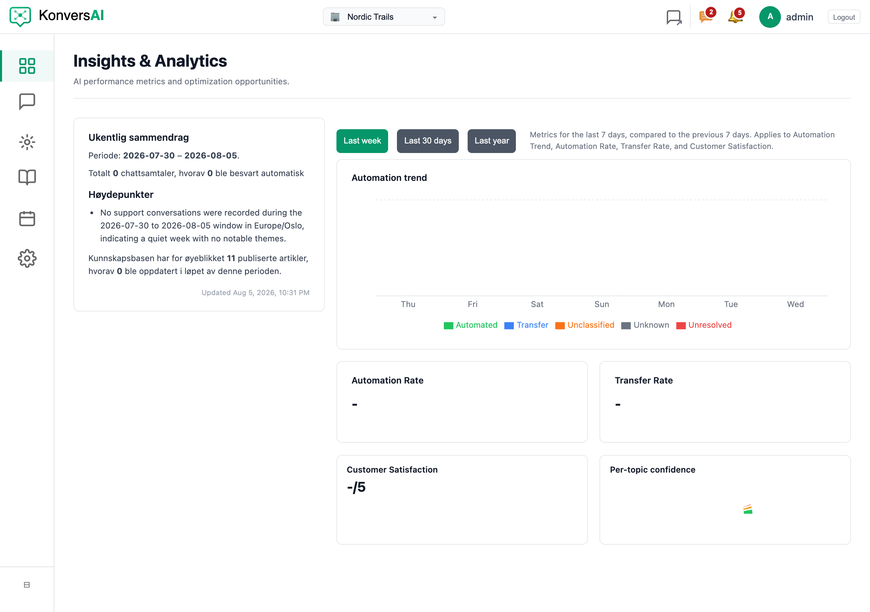Click the KonversAI logo icon
This screenshot has width=870, height=612.
pyautogui.click(x=20, y=17)
